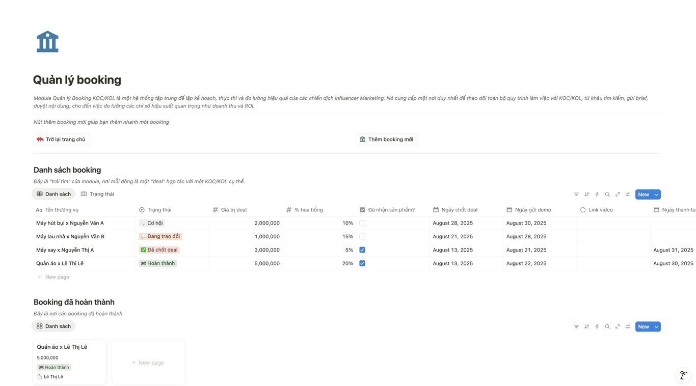
Task: Open filter in Booking đã hoàn thành toolbar
Action: coord(576,327)
